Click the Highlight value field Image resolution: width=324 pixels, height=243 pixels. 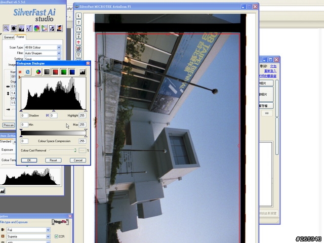point(82,115)
